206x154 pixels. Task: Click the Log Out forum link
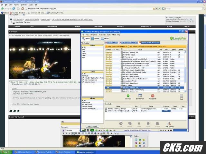coord(187,26)
